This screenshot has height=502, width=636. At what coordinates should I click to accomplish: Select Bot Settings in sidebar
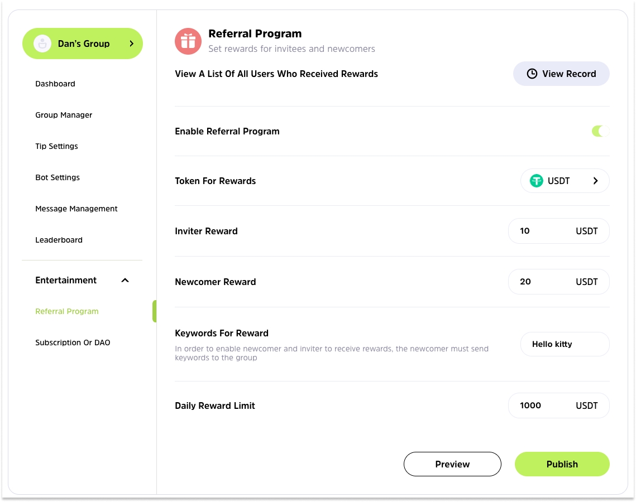[x=58, y=177]
